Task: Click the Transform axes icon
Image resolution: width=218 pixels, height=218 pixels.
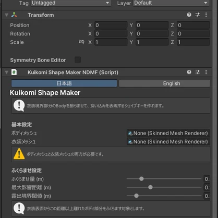Action: tap(14, 15)
